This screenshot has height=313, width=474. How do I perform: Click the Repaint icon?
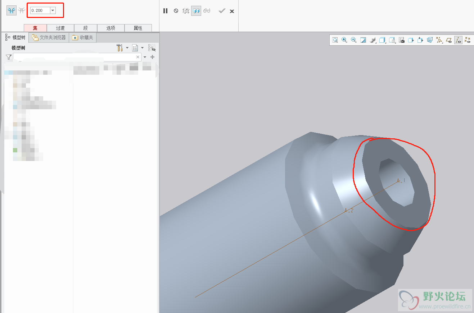(x=363, y=40)
